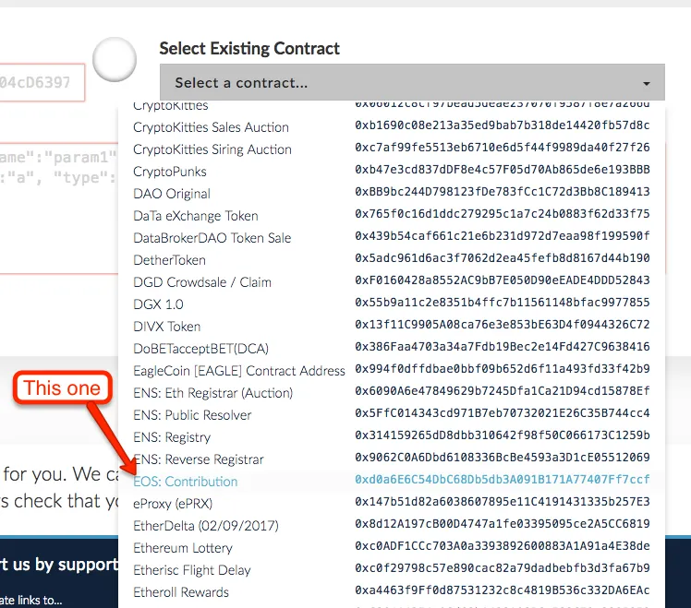This screenshot has width=691, height=608.
Task: Select DetherToken contract
Action: (169, 260)
